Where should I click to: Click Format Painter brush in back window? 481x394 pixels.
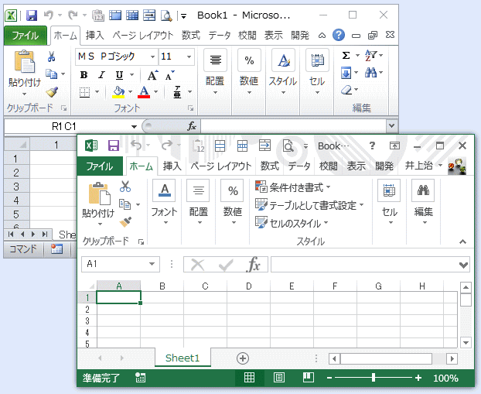coord(52,92)
